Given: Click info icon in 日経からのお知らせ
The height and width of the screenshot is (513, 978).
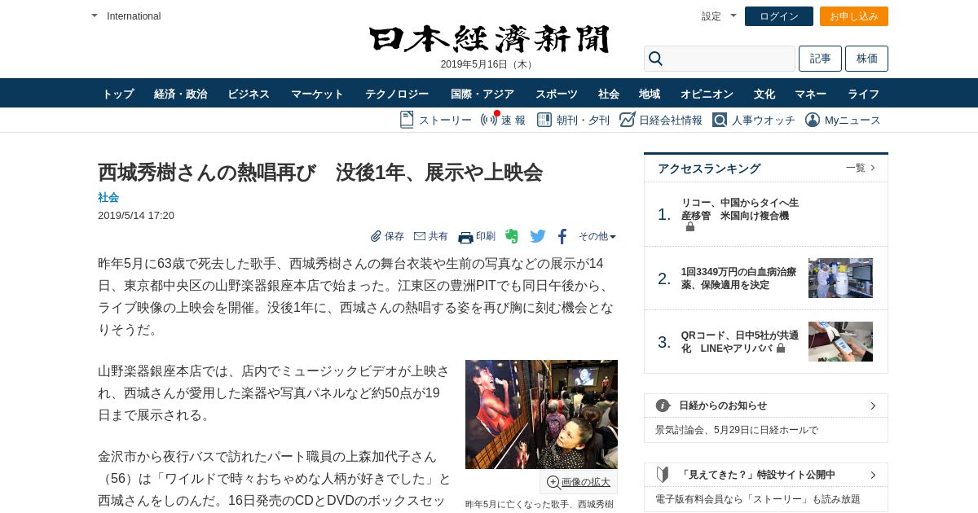Looking at the screenshot, I should (x=663, y=406).
